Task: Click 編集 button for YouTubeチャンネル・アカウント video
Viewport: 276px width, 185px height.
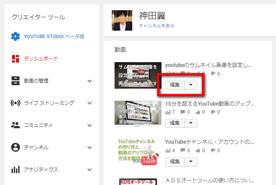Action: tap(175, 162)
